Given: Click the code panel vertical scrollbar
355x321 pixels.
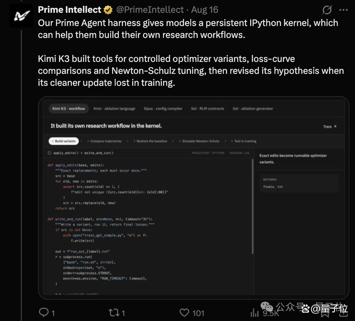Looking at the screenshot, I should (253, 206).
